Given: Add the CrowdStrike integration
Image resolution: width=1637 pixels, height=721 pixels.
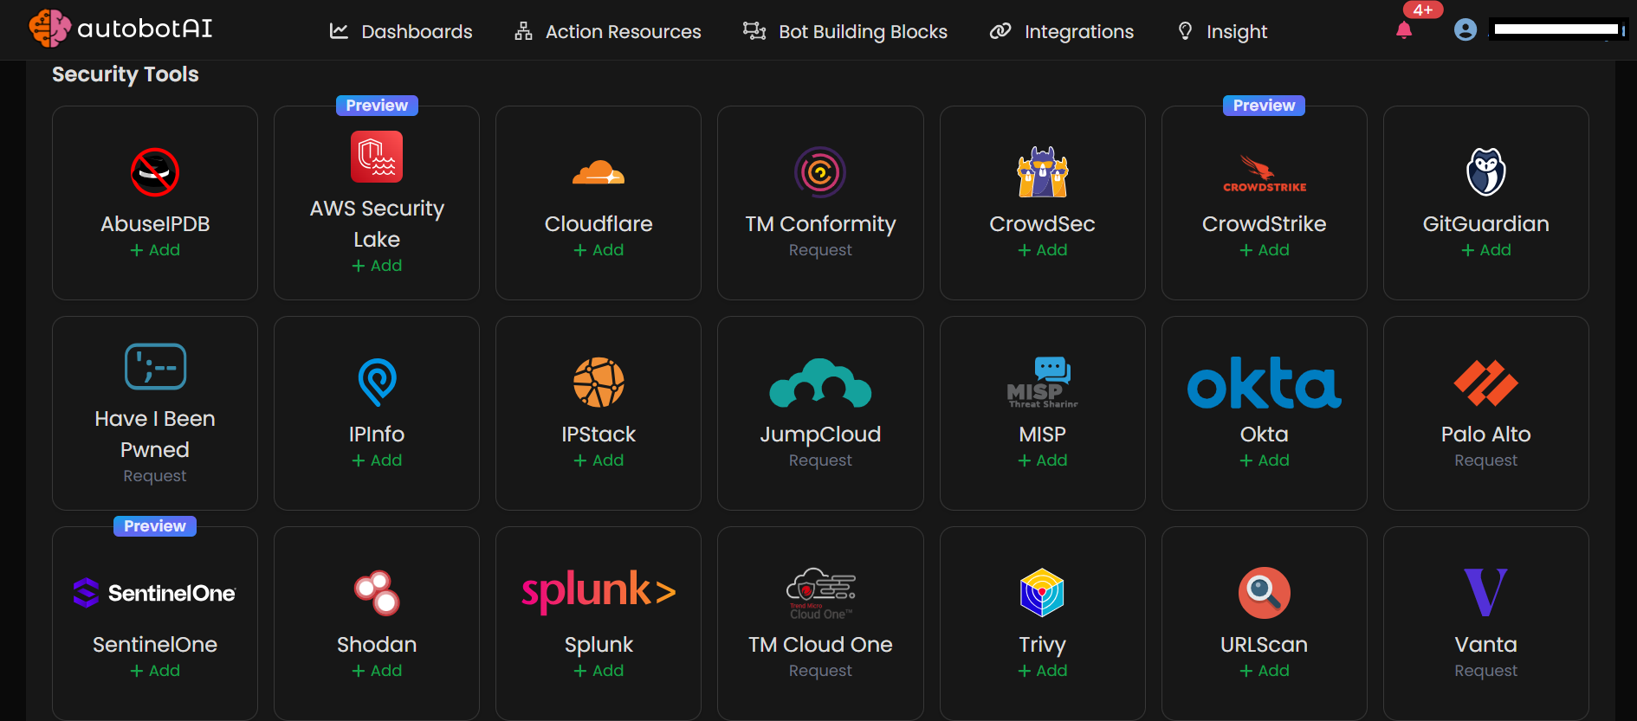Looking at the screenshot, I should (x=1265, y=250).
